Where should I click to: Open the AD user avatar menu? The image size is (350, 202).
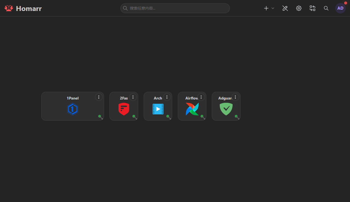tap(340, 8)
